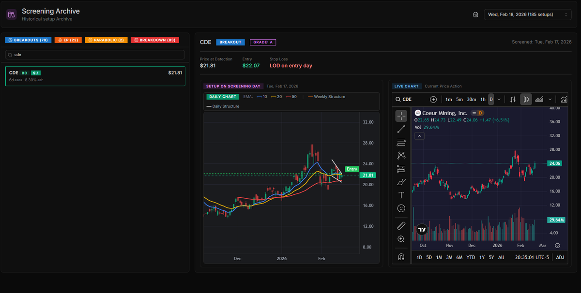Click the Screening Archive app logo
581x293 pixels.
(12, 15)
